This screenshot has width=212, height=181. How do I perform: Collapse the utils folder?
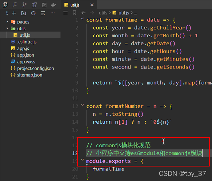pyautogui.click(x=7, y=28)
